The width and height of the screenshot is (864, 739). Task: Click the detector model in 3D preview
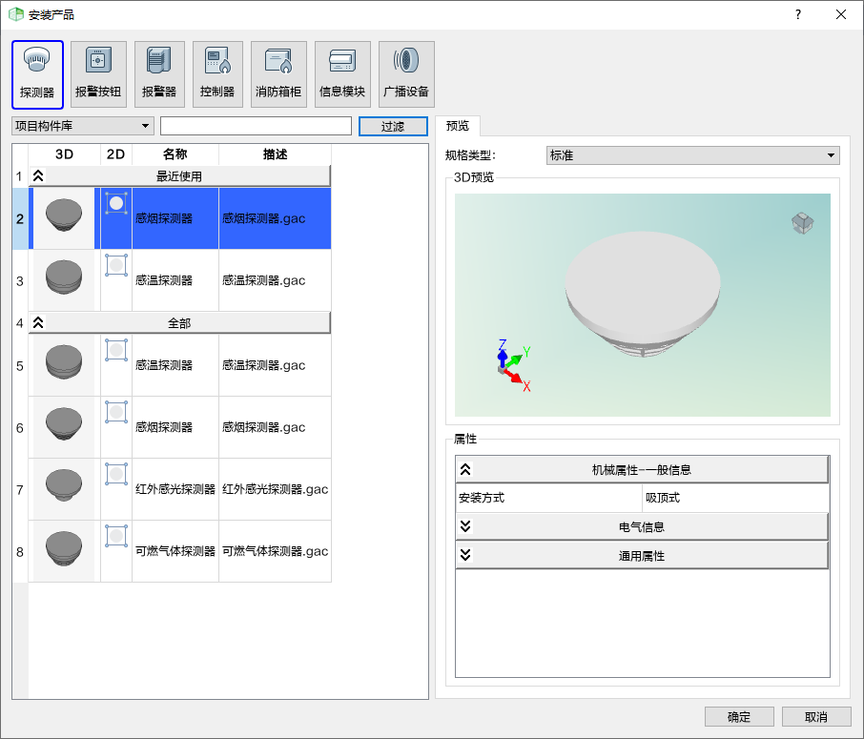[643, 294]
